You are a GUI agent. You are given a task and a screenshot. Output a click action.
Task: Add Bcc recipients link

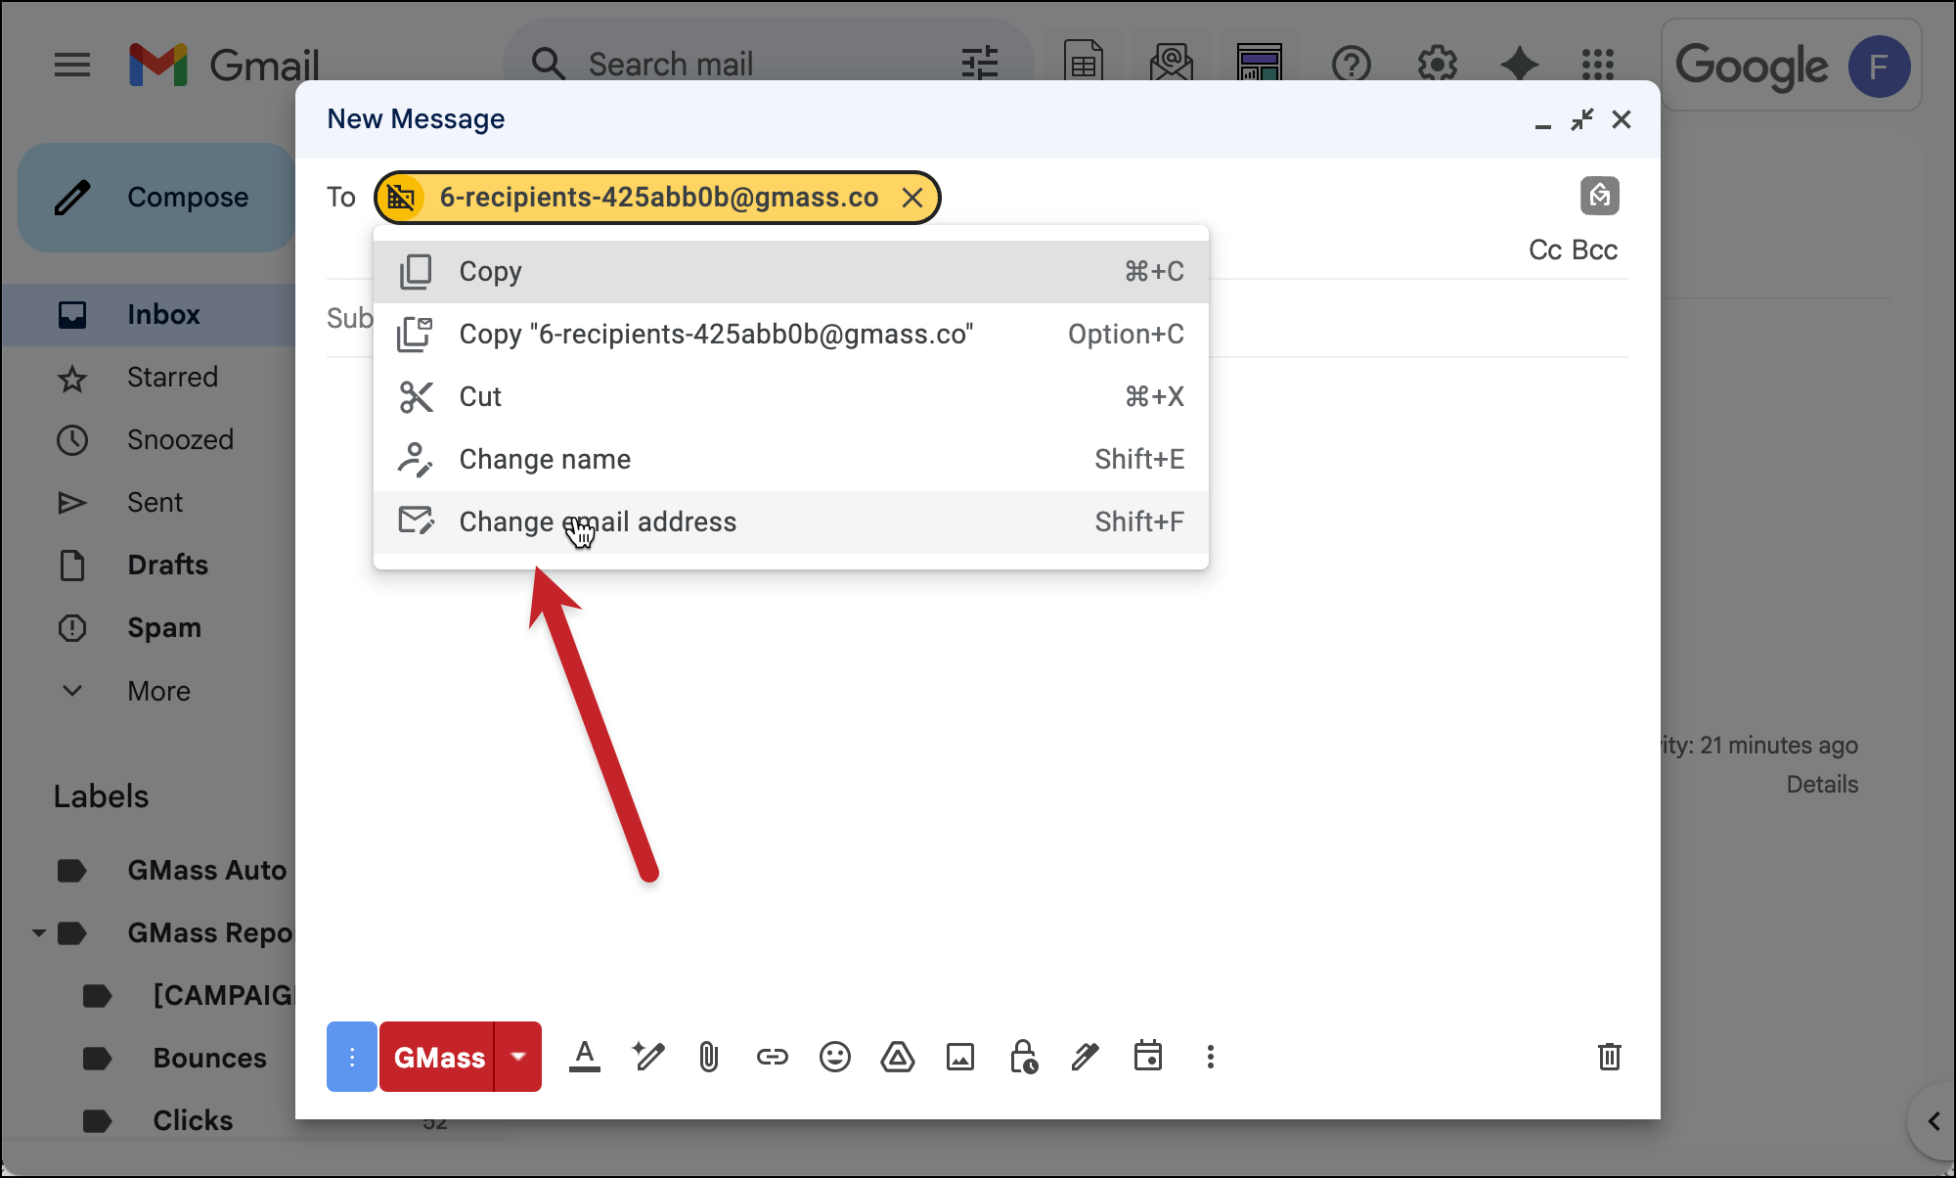[x=1595, y=250]
